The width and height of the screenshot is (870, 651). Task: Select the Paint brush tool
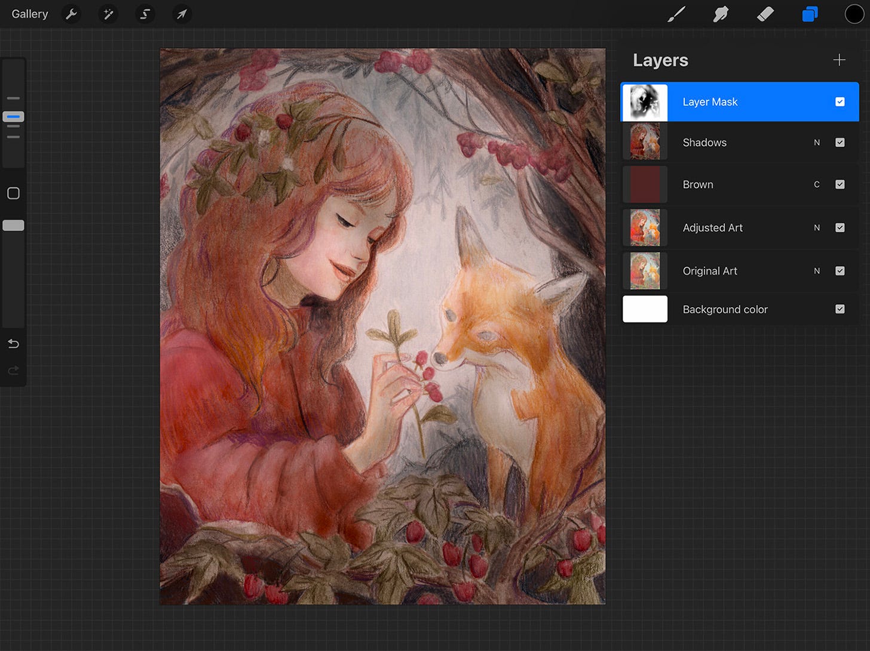[676, 14]
